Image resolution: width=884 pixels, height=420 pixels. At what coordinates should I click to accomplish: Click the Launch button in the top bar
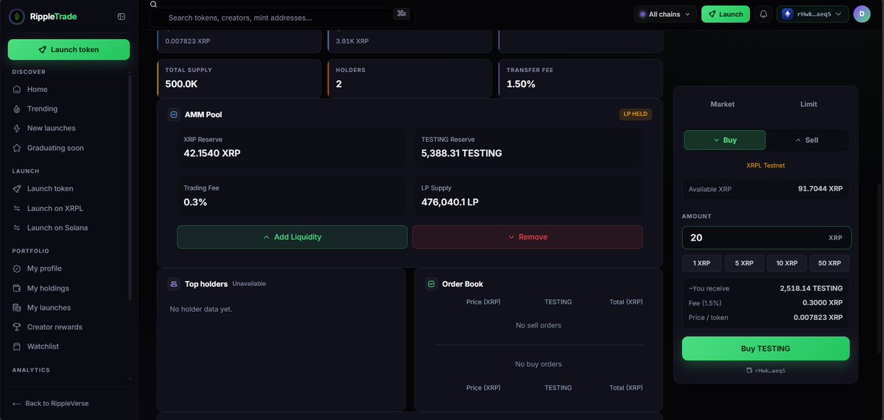point(726,14)
